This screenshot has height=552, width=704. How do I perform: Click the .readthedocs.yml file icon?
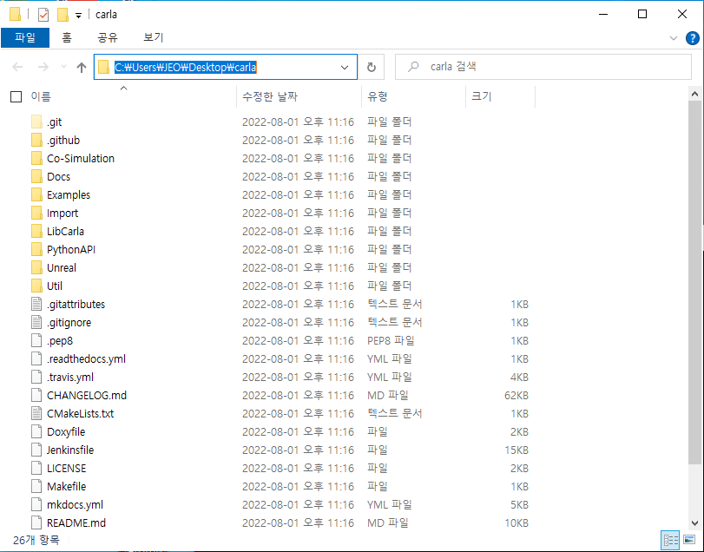[36, 359]
